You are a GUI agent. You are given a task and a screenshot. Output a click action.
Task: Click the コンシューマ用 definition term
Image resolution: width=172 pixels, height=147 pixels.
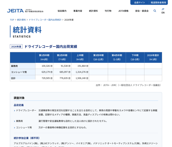24,127
